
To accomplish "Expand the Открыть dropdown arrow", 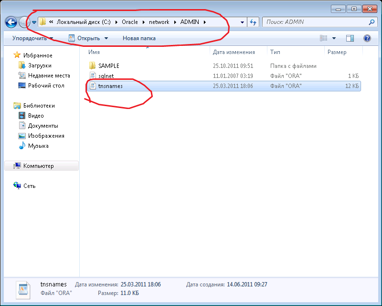I will tap(106, 38).
